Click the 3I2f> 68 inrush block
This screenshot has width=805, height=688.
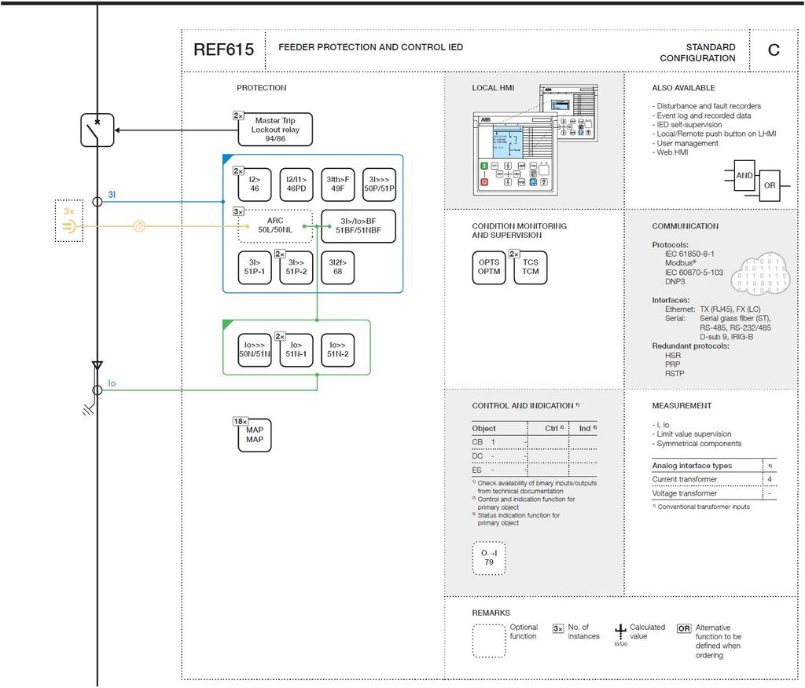(x=338, y=267)
